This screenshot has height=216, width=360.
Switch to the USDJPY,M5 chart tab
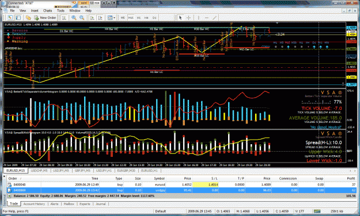pos(61,171)
